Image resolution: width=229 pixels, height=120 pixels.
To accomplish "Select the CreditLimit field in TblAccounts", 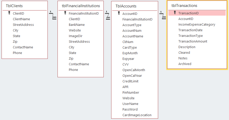I will click(130, 81).
